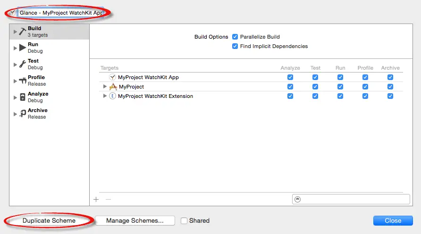Click the Profile instrument icon
The image size is (421, 234).
22,81
